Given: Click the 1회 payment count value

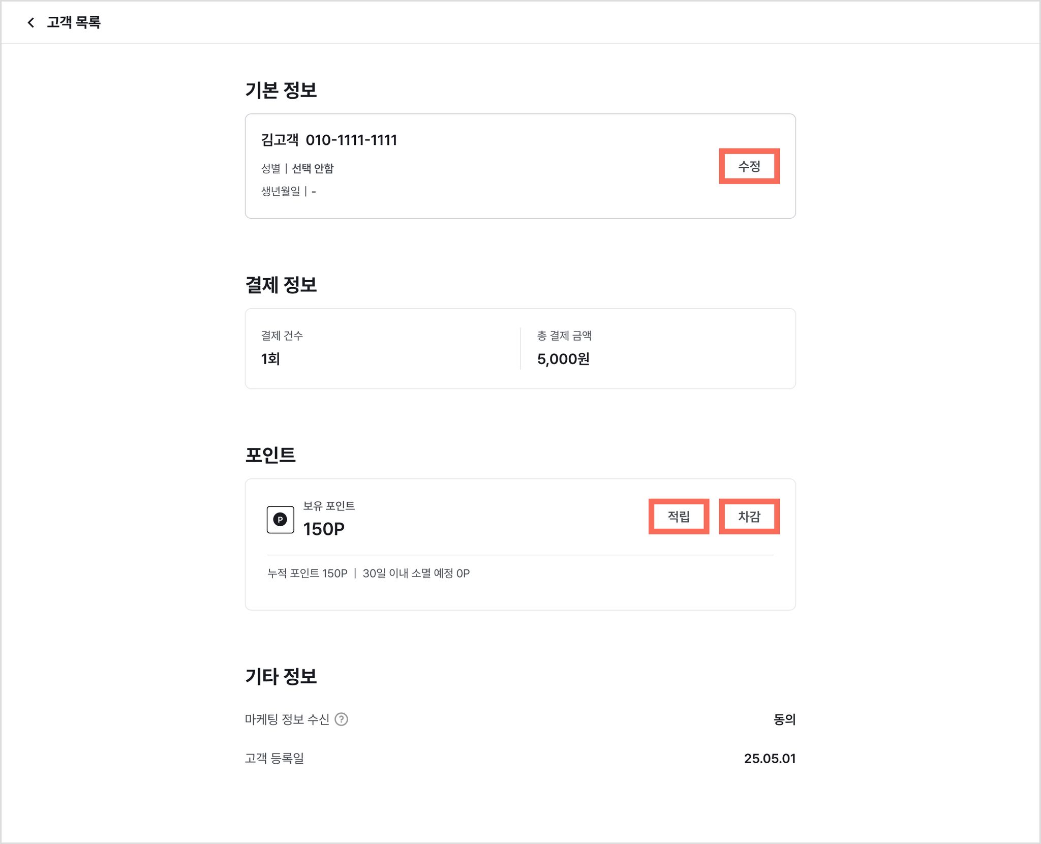Looking at the screenshot, I should tap(270, 359).
